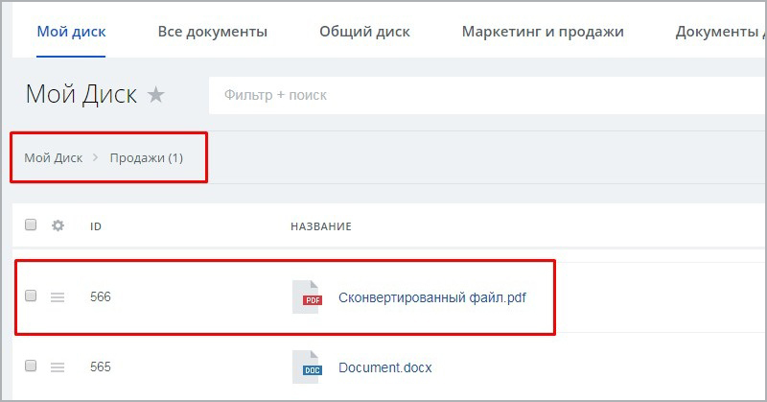This screenshot has width=767, height=402.
Task: Click the DOC file icon in row 565
Action: pyautogui.click(x=307, y=367)
